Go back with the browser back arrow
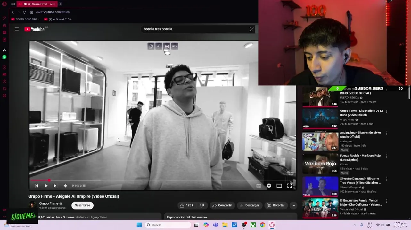Viewport: 411px width, 230px height. [x=13, y=12]
